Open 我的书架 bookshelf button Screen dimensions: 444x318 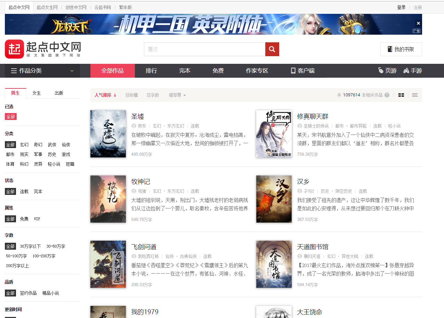click(401, 49)
